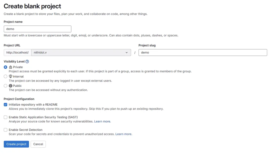Open Learn more link for SAST

(102, 121)
